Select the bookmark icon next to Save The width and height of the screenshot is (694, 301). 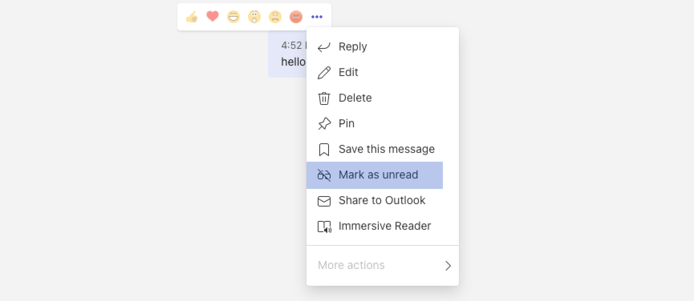tap(324, 149)
